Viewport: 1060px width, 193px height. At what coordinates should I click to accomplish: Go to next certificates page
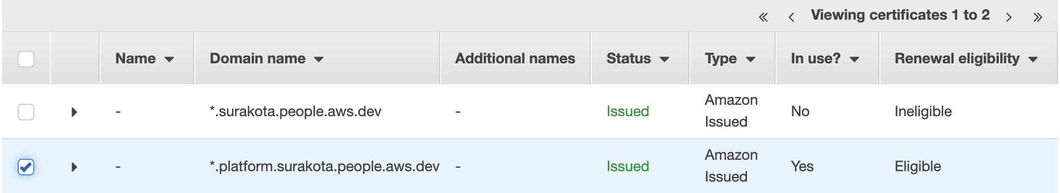(x=1009, y=17)
